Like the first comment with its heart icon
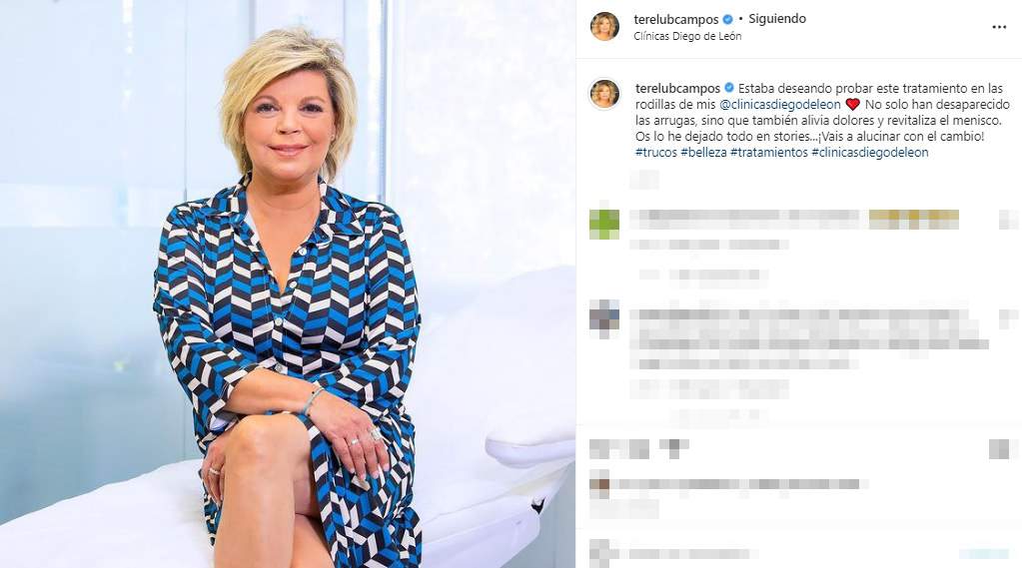This screenshot has width=1022, height=568. click(x=1008, y=220)
